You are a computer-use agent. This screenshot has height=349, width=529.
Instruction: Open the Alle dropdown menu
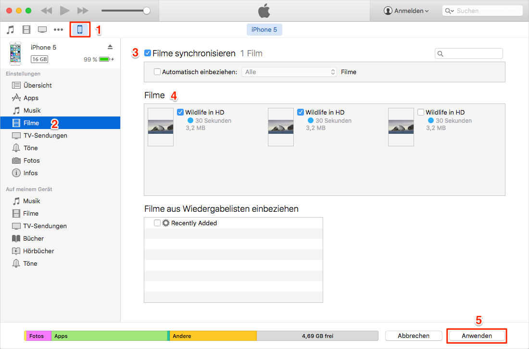(x=289, y=72)
